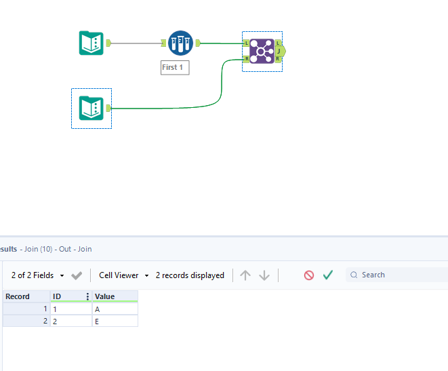Move to next record with down arrow
Image resolution: width=448 pixels, height=371 pixels.
pyautogui.click(x=264, y=275)
